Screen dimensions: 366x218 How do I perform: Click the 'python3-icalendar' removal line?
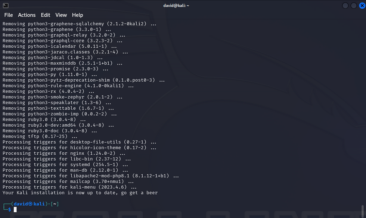pos(59,46)
